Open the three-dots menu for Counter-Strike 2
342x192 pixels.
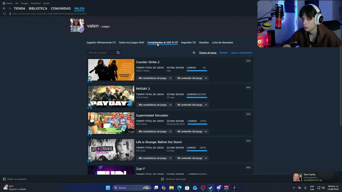(248, 61)
